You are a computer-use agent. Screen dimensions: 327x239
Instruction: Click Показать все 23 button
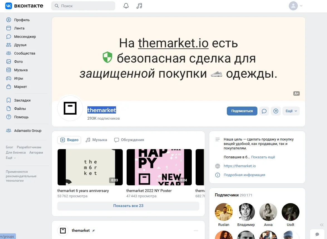click(x=128, y=206)
